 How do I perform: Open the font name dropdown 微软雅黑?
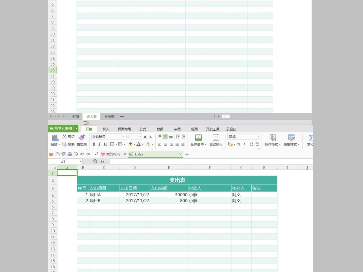123,137
